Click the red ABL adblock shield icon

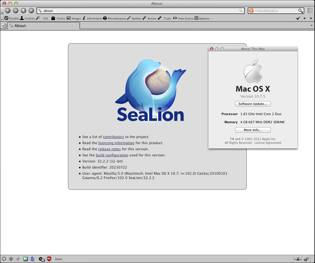point(49,259)
